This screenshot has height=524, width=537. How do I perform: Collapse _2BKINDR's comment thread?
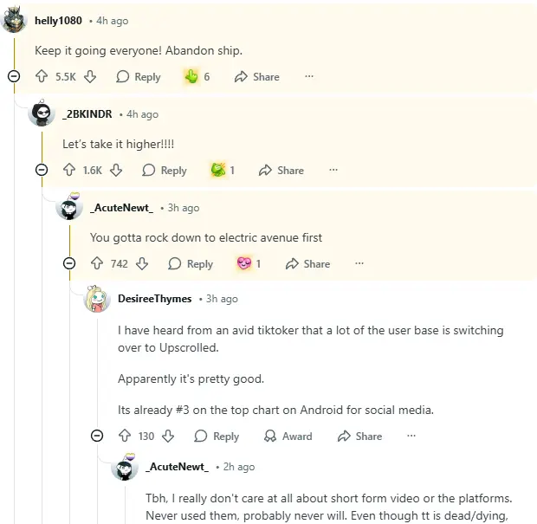click(42, 171)
